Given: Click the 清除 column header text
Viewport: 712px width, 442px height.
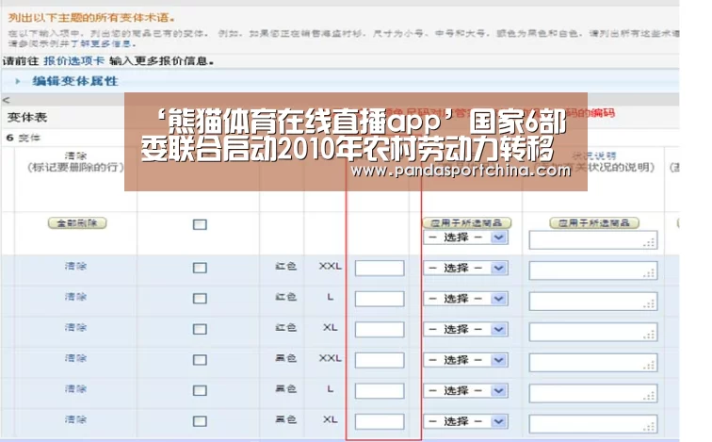Looking at the screenshot, I should (x=75, y=156).
